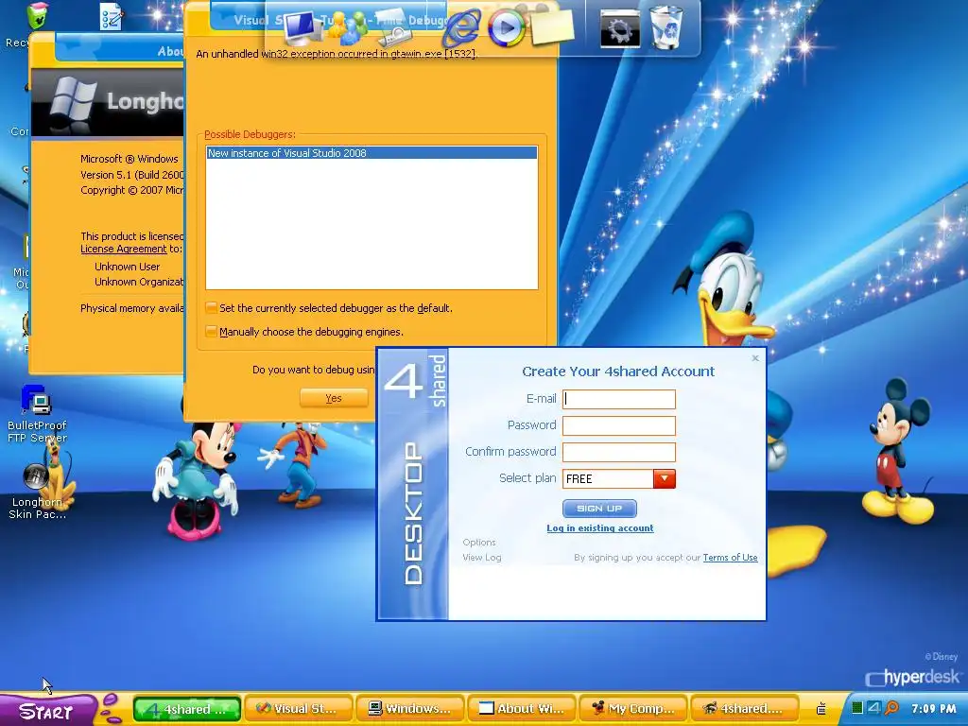Screen dimensions: 968x726
Task: Open the checklist document desktop icon
Action: point(112,17)
